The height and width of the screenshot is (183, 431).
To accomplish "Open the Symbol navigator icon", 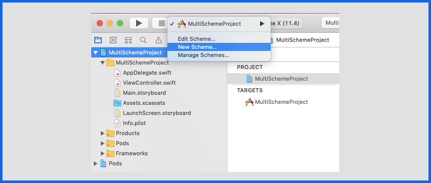I will click(128, 40).
